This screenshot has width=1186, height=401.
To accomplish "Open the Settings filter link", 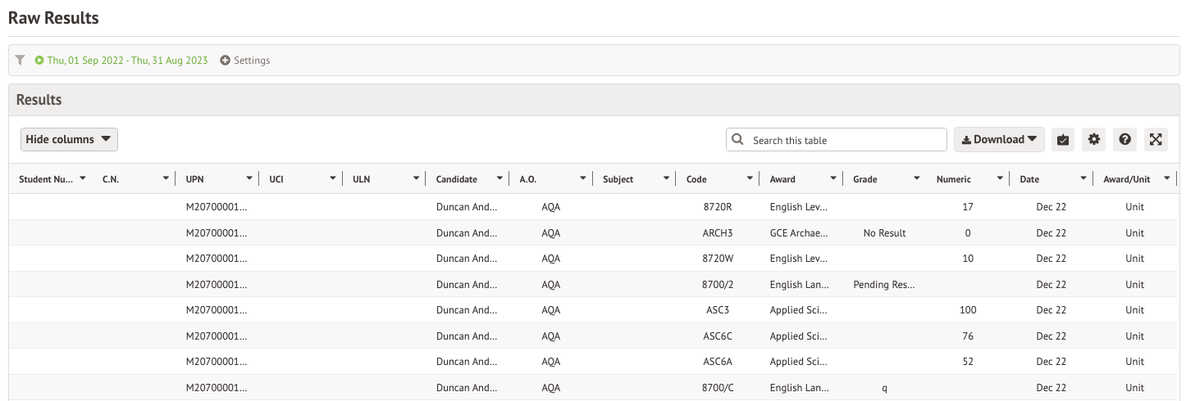I will tap(252, 61).
